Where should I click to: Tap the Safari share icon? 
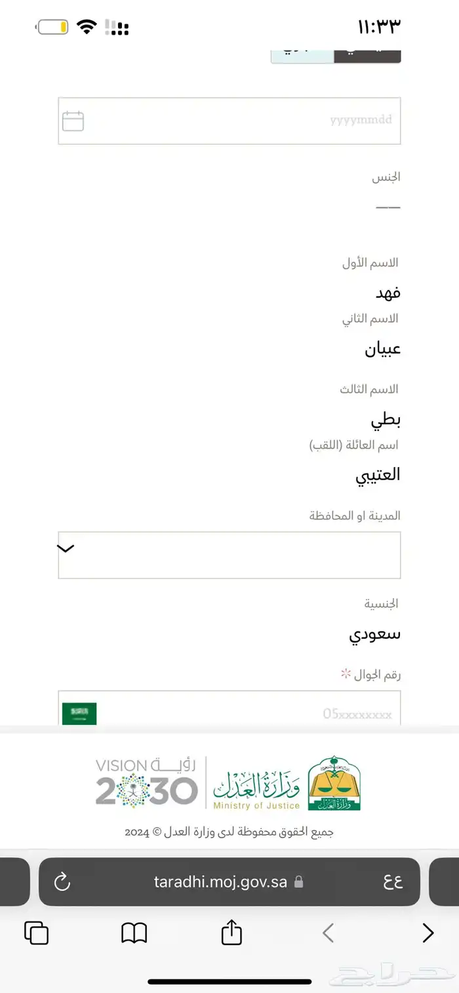point(230,932)
